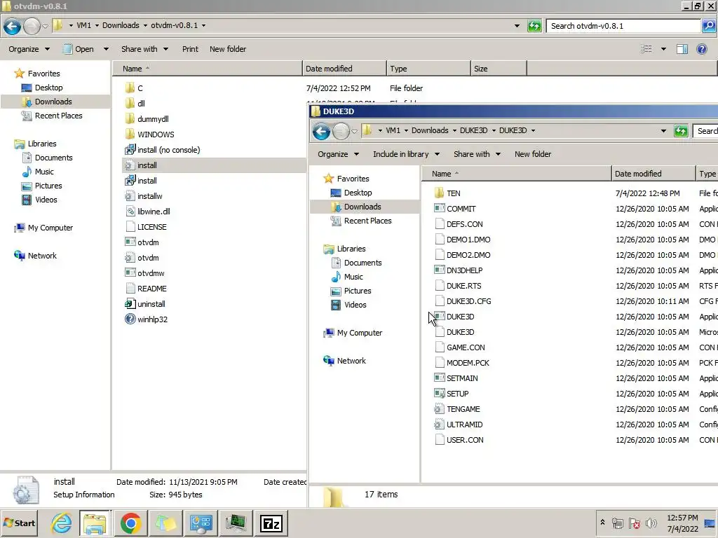The height and width of the screenshot is (538, 718).
Task: Open the Start menu
Action: click(x=19, y=523)
